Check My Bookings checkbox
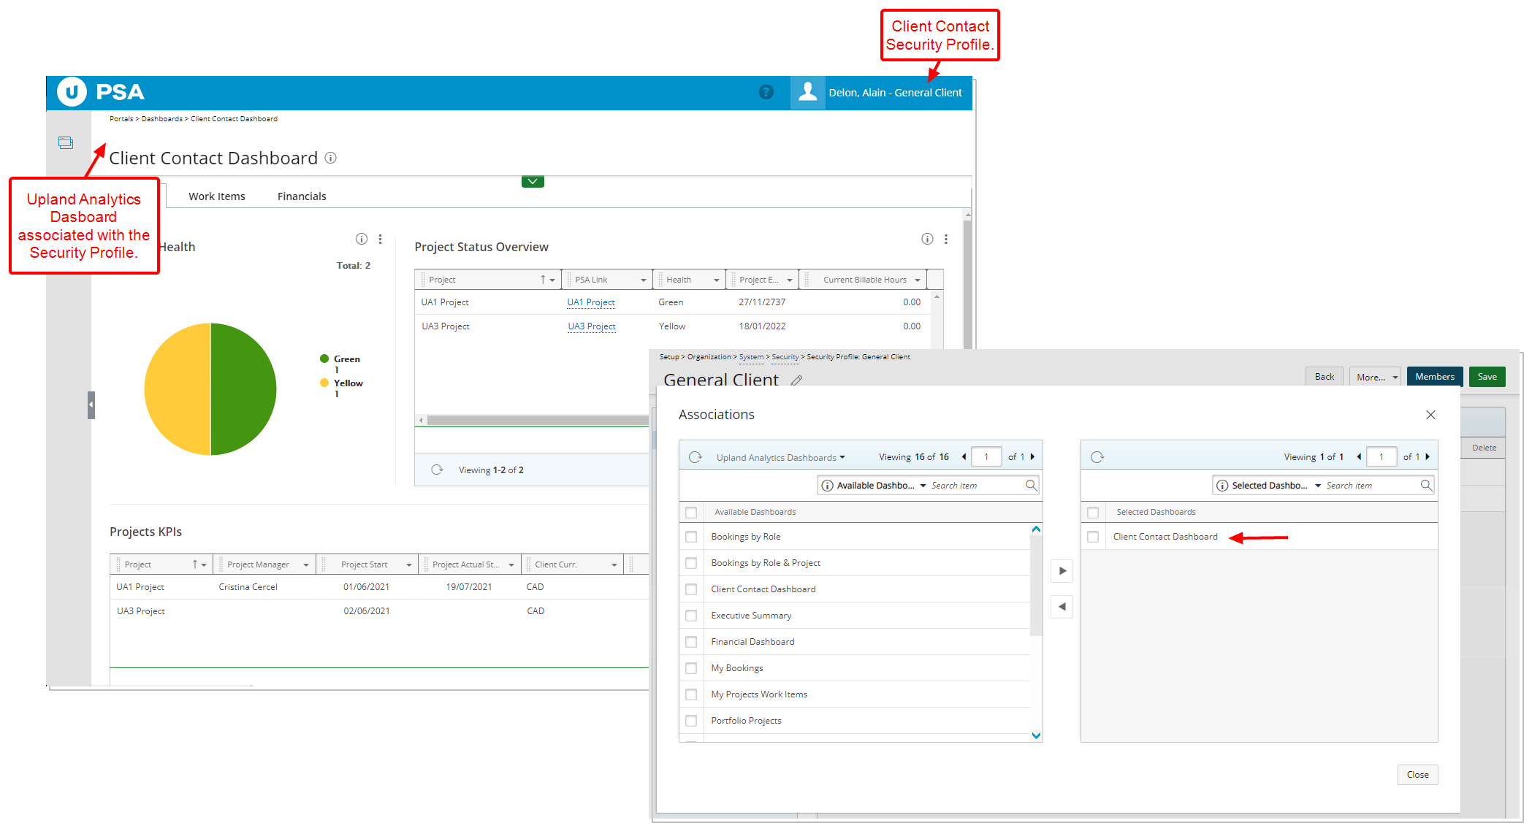Viewport: 1532px width, 831px height. 691,668
